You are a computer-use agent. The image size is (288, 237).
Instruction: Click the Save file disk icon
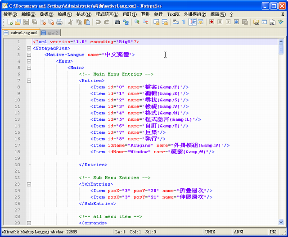point(26,22)
